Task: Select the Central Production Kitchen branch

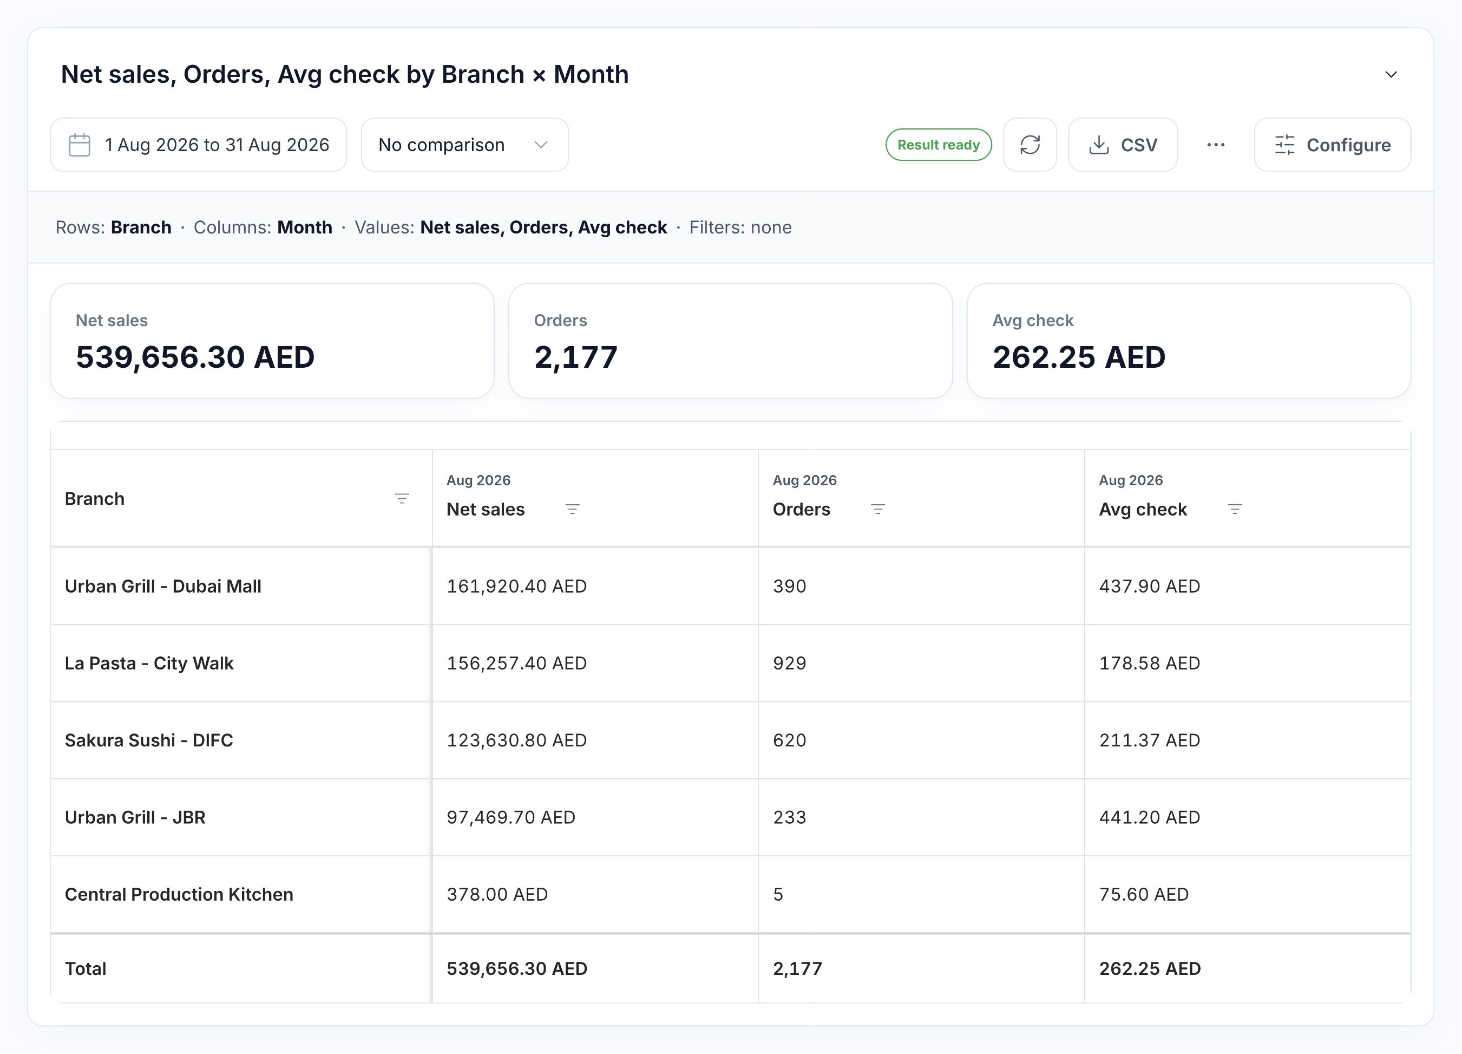Action: click(179, 894)
